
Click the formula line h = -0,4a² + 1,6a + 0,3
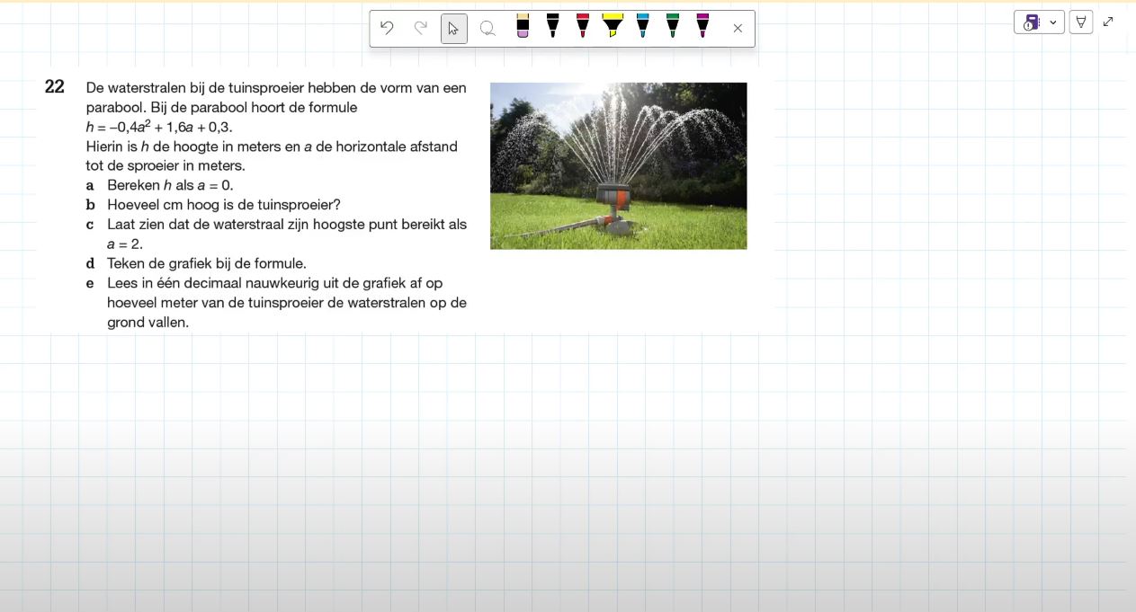coord(159,127)
